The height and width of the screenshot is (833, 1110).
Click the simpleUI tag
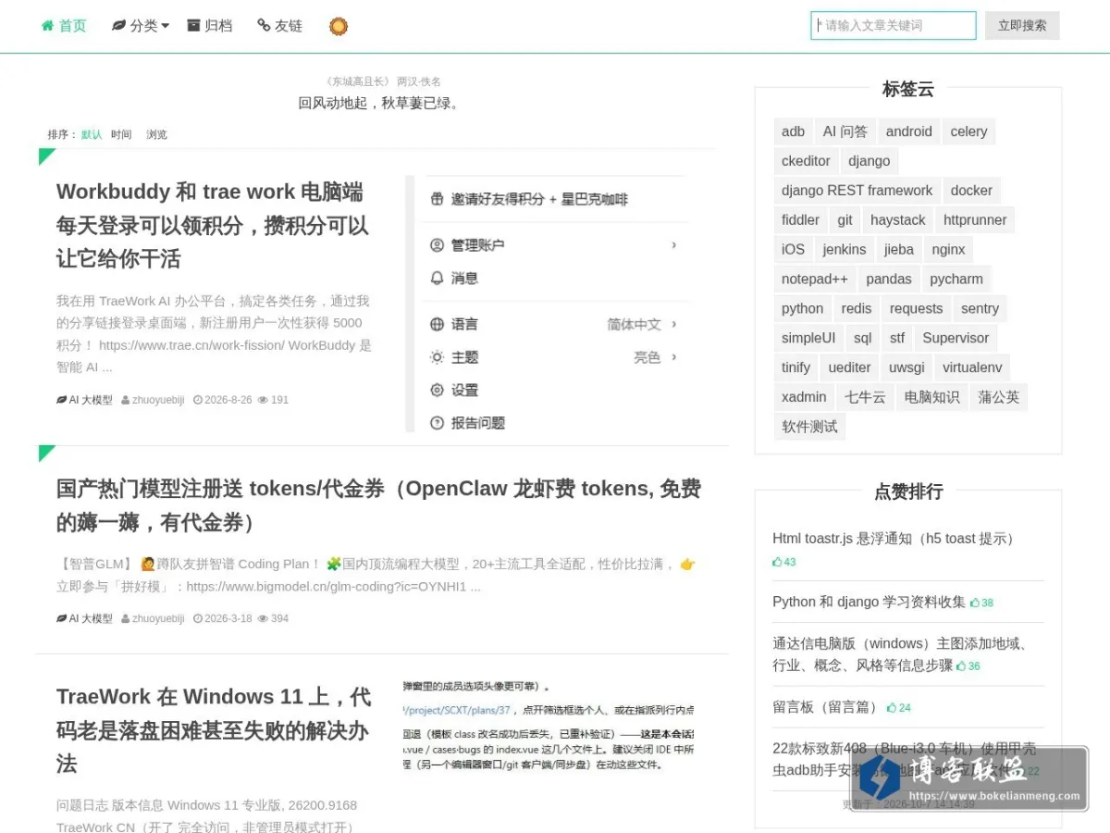click(808, 339)
